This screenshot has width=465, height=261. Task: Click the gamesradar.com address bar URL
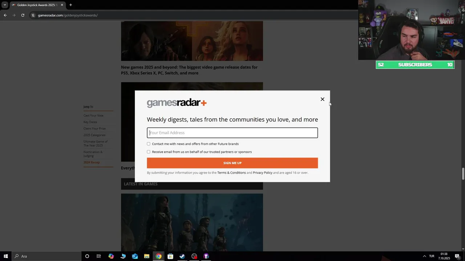click(68, 15)
